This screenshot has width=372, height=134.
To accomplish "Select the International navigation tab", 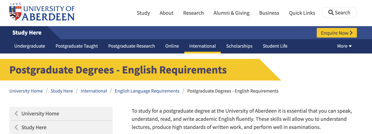I will [203, 46].
